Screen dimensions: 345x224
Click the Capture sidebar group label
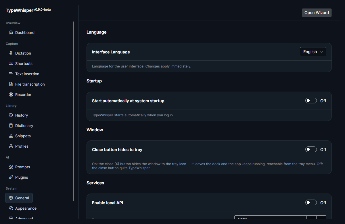pyautogui.click(x=12, y=44)
